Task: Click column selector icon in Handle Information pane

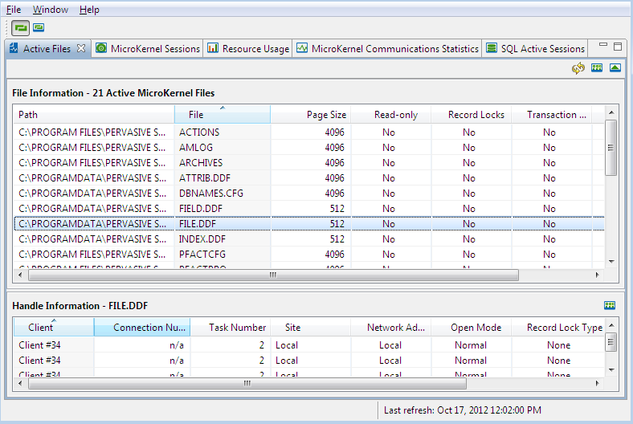Action: [x=610, y=305]
